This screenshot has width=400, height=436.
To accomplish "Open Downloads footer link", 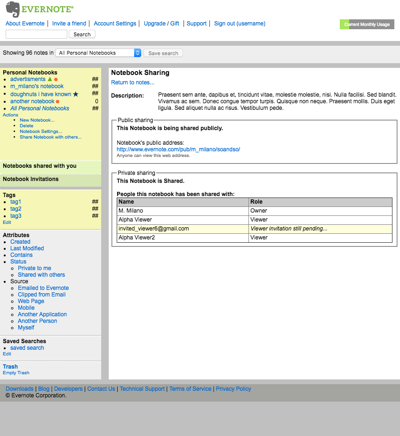I will pyautogui.click(x=19, y=389).
